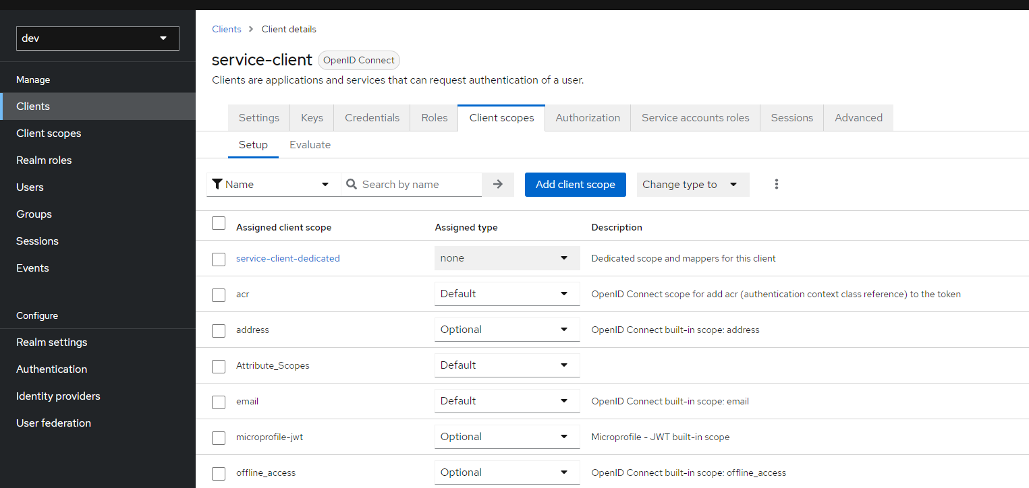1029x488 pixels.
Task: Open the service-client-dedicated scope link
Action: 288,258
